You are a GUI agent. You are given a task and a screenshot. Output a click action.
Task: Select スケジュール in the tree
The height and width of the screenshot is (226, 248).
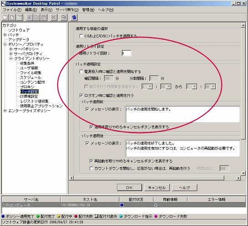pos(31,77)
